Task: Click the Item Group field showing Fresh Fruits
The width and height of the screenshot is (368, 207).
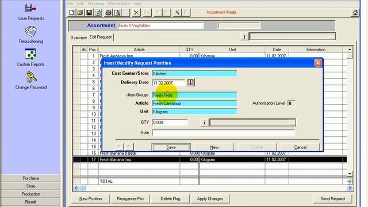Action: point(194,95)
